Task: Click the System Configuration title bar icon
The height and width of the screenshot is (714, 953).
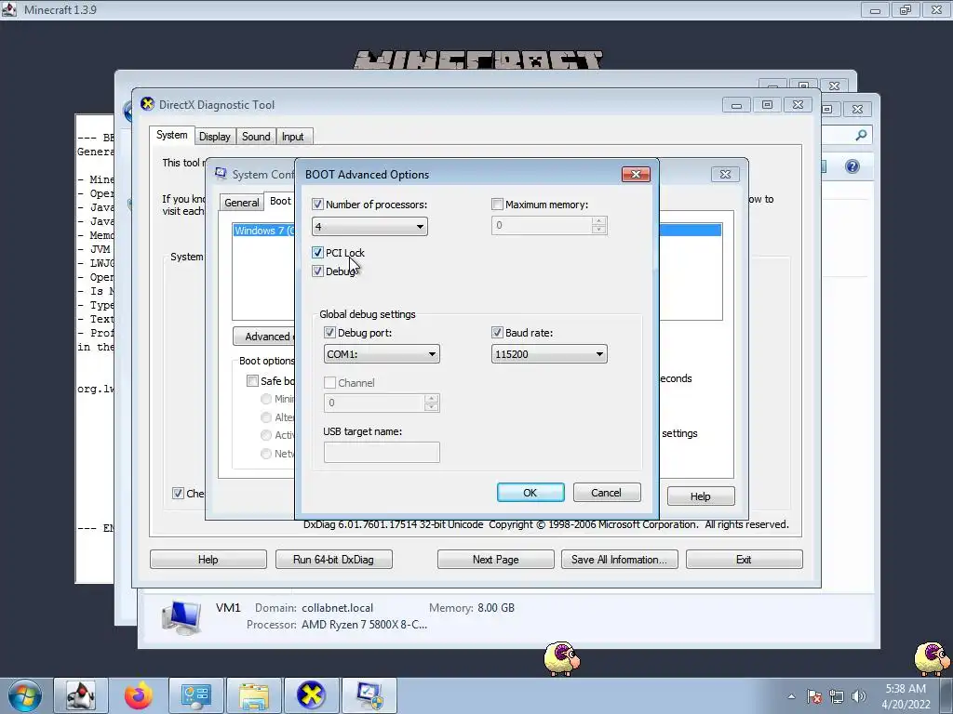Action: point(221,174)
